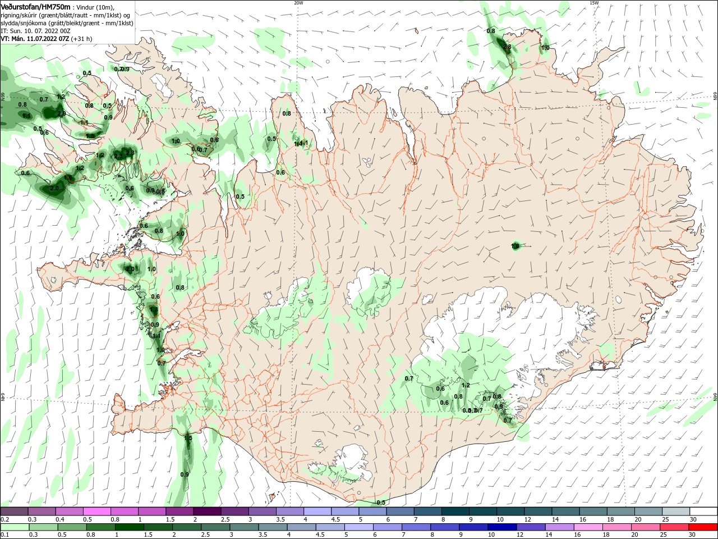Click the bright pink 0.5 swatch in upper legend row

point(96,511)
